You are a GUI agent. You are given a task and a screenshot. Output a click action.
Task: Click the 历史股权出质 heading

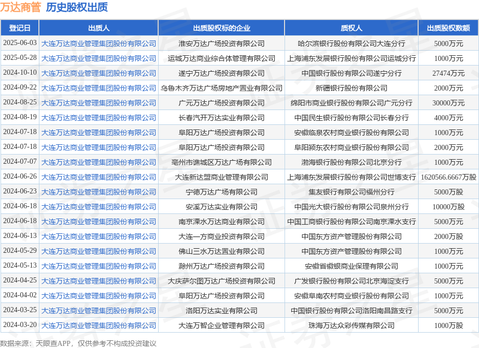[77, 7]
